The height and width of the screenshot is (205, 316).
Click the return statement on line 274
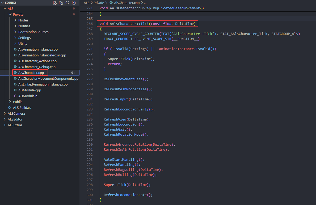tap(115, 64)
